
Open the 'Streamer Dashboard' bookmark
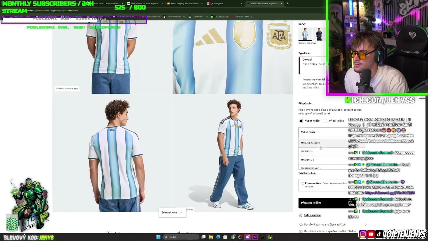click(149, 17)
